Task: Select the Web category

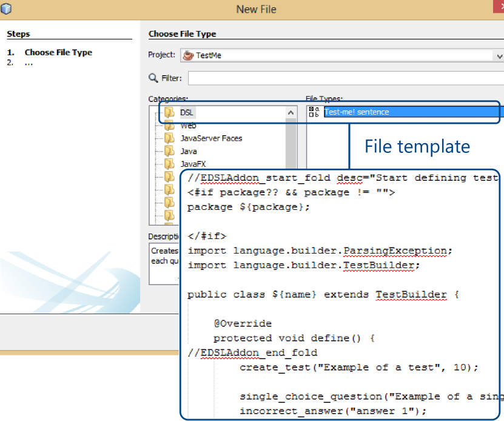Action: point(188,126)
